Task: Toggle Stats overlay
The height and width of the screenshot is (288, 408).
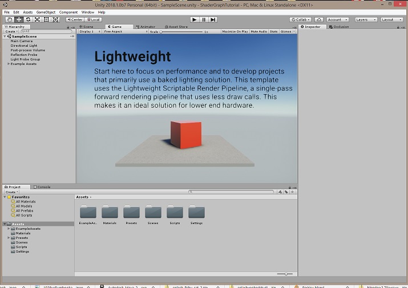Action: (273, 31)
